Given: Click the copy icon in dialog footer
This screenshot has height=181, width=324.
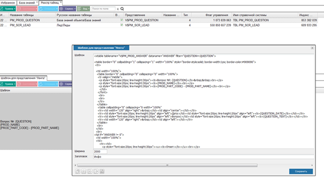Looking at the screenshot, I should pyautogui.click(x=78, y=171).
